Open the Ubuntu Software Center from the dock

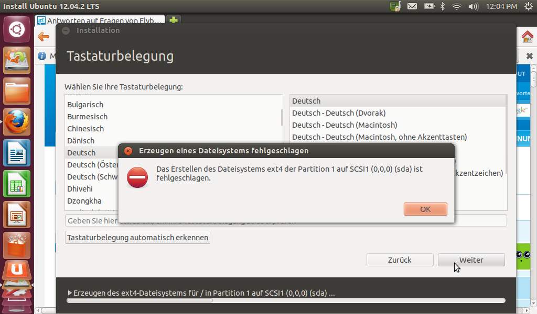click(x=16, y=246)
